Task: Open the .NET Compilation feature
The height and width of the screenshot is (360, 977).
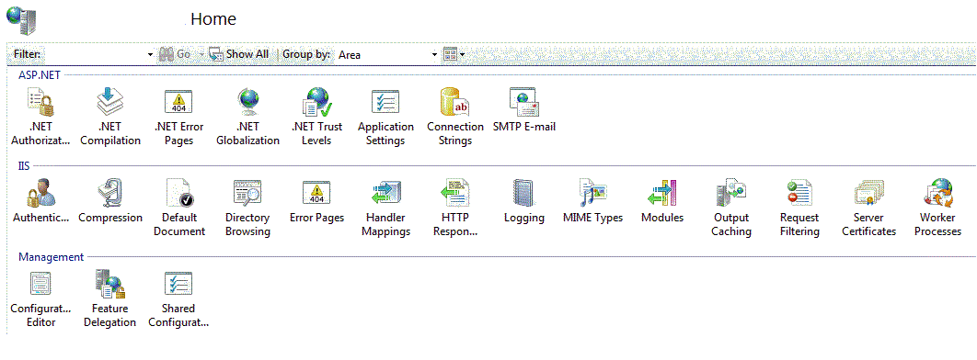Action: click(110, 117)
